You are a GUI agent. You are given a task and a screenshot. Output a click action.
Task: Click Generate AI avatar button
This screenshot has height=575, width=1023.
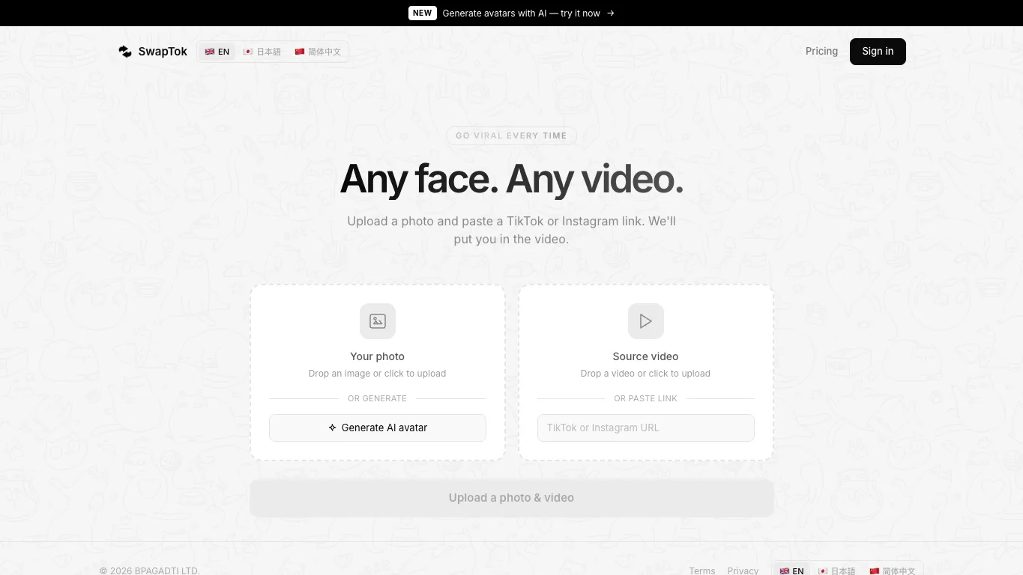point(378,428)
